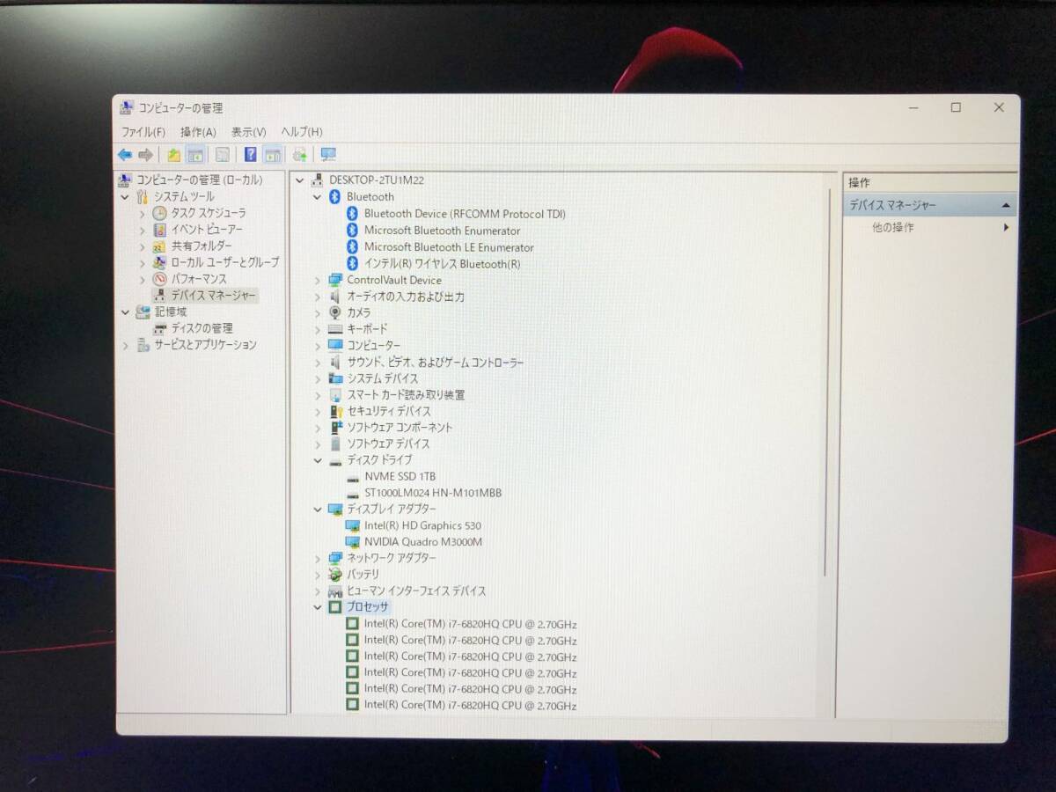The height and width of the screenshot is (792, 1056).
Task: Select Microsoft Bluetooth Enumerator
Action: pos(442,231)
